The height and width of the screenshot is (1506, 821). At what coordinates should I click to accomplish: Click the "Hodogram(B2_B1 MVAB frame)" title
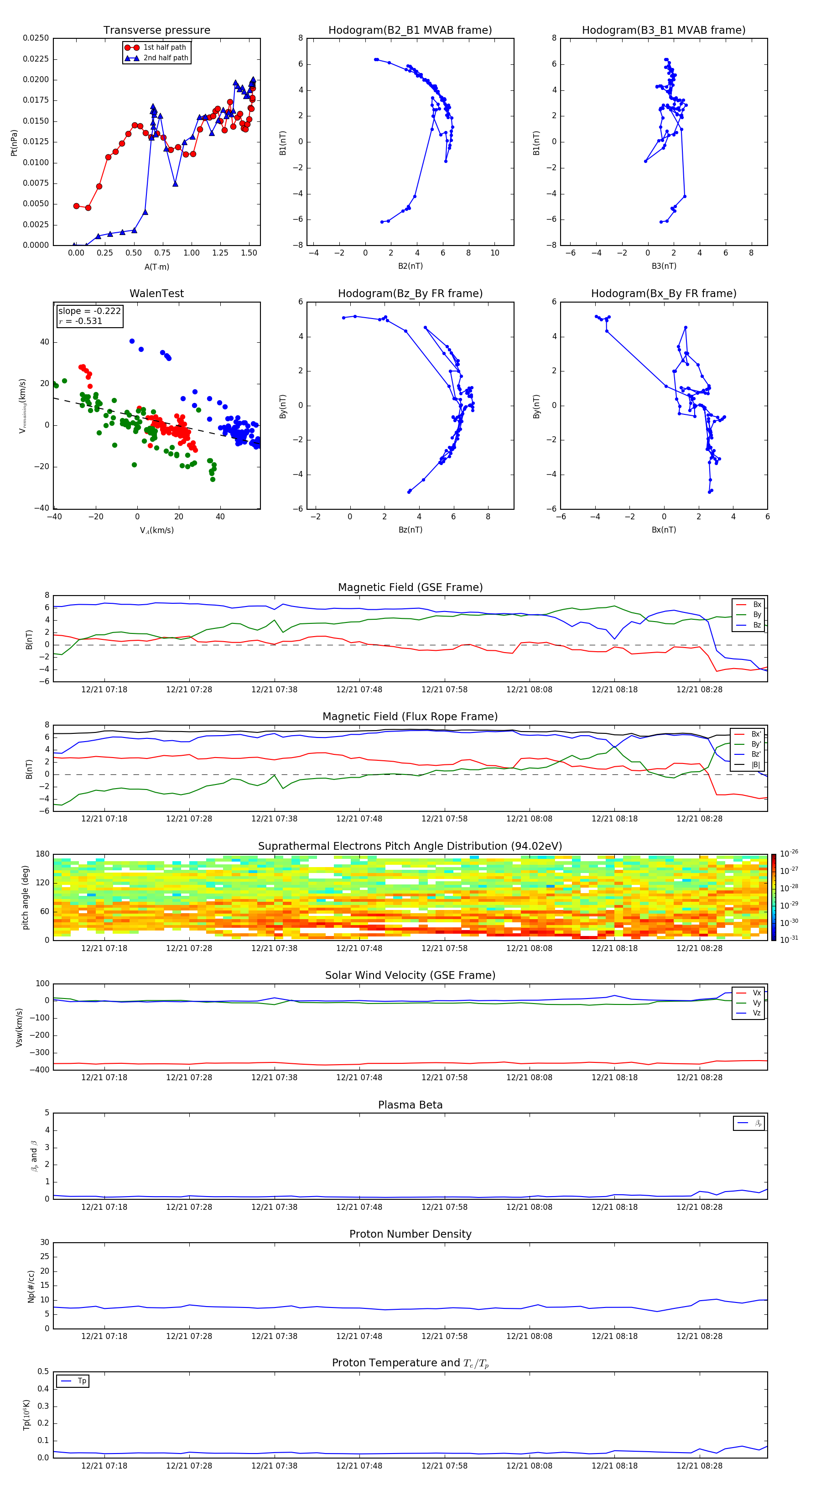(410, 31)
